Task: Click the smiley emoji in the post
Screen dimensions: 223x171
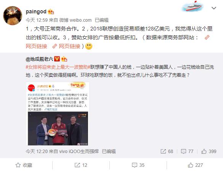Action: 89,46
